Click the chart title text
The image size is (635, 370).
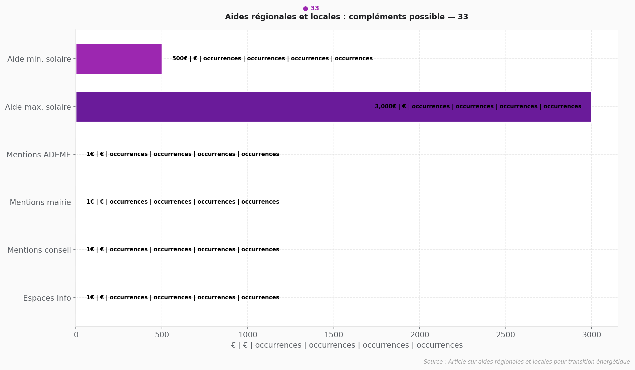[x=347, y=17]
